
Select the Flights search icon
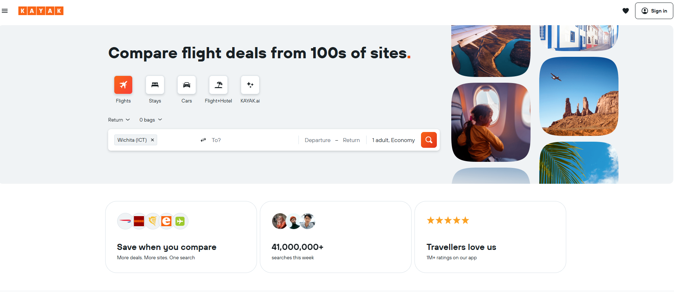(x=123, y=85)
